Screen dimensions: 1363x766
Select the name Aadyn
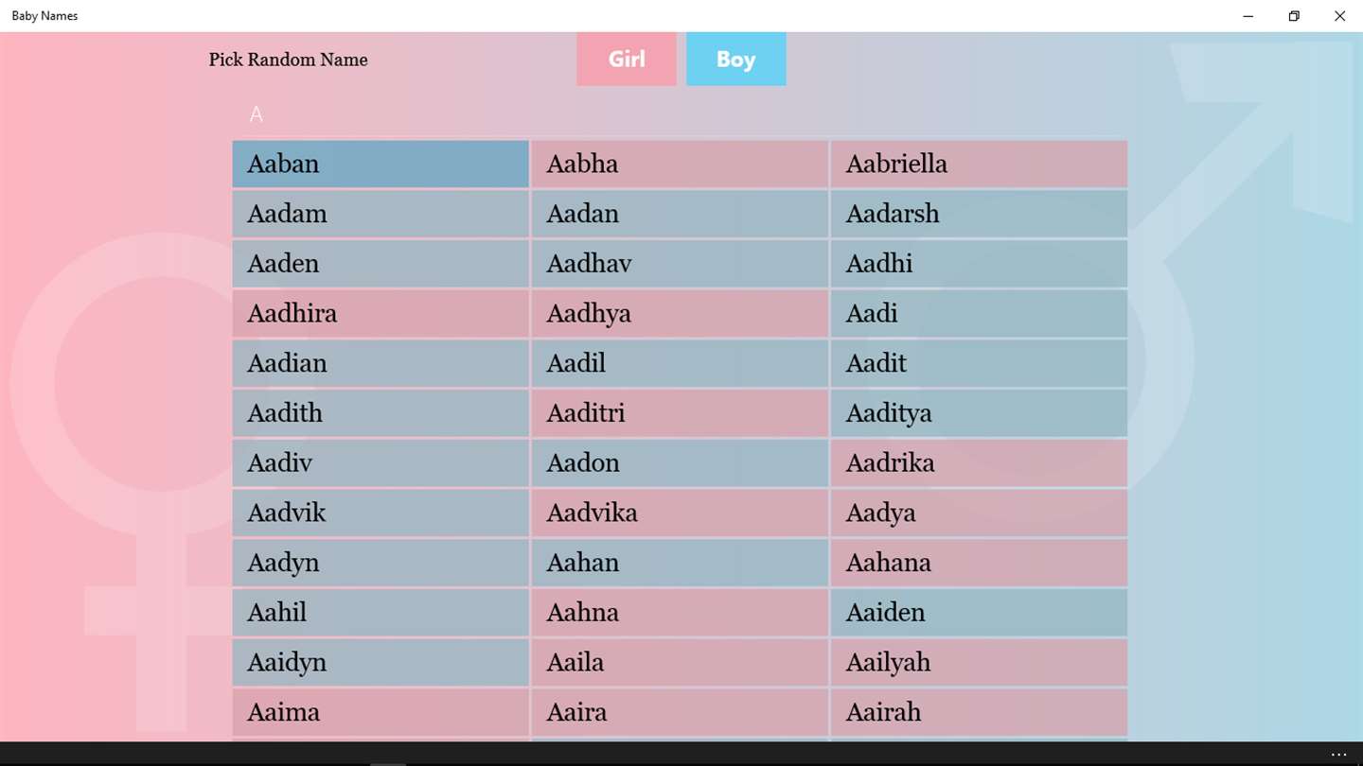tap(380, 563)
